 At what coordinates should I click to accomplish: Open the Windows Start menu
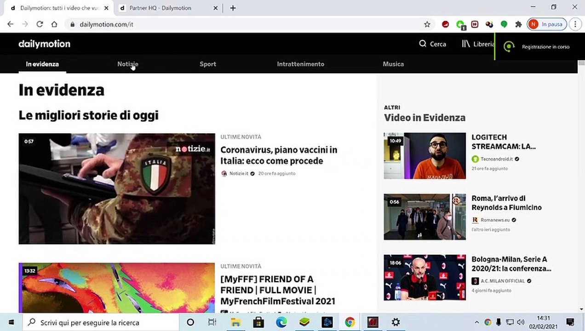[x=11, y=322]
